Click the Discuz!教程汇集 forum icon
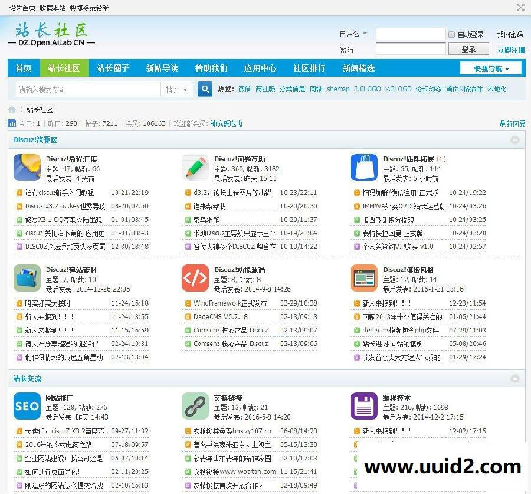The height and width of the screenshot is (494, 531). (27, 166)
